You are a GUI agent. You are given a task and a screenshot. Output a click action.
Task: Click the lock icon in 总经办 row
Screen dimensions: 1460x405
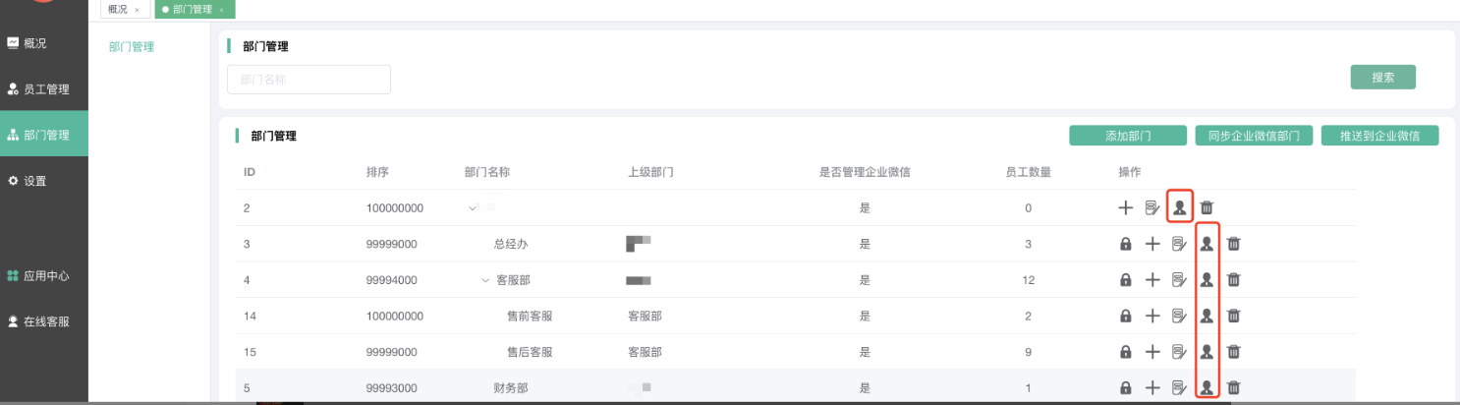(1125, 244)
